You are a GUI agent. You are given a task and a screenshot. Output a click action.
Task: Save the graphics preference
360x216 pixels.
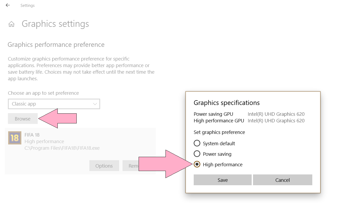coord(223,180)
